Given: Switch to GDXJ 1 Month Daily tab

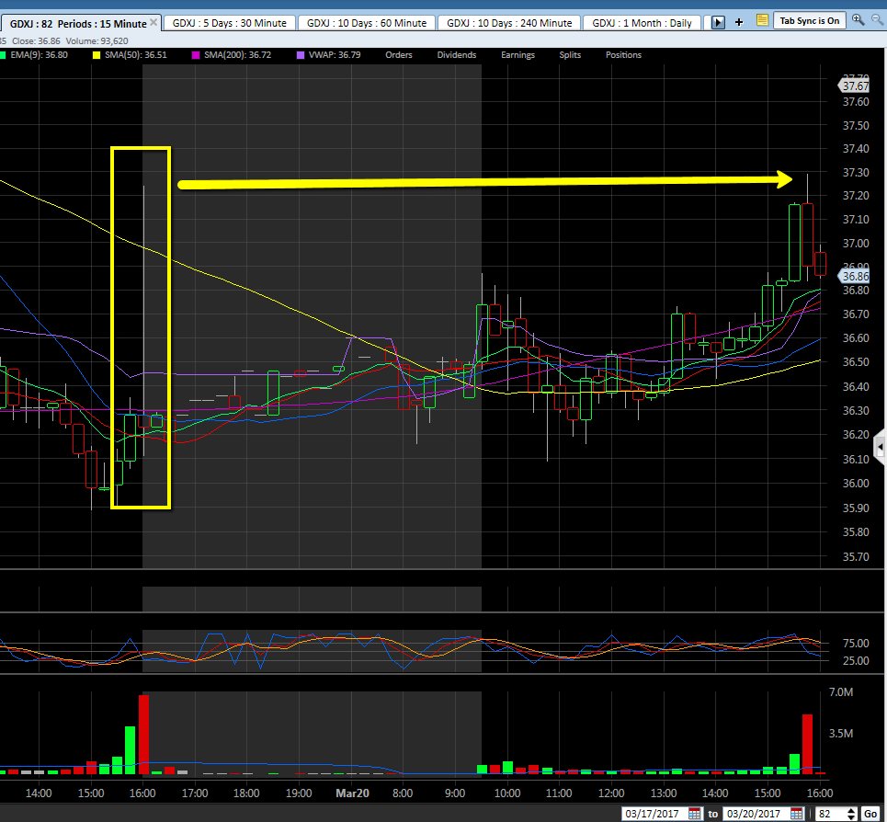Looking at the screenshot, I should [x=642, y=22].
